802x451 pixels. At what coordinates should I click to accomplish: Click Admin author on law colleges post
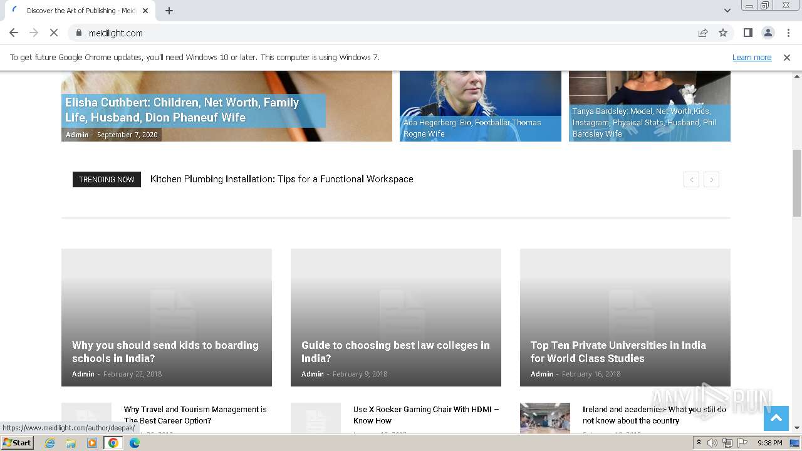coord(313,374)
